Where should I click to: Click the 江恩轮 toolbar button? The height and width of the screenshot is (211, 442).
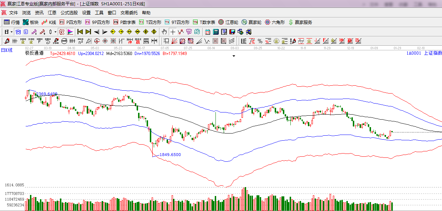[228, 22]
